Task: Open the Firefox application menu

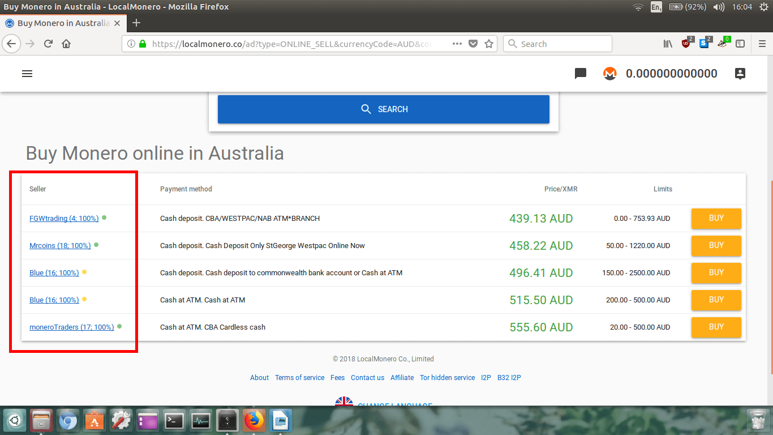Action: [762, 44]
